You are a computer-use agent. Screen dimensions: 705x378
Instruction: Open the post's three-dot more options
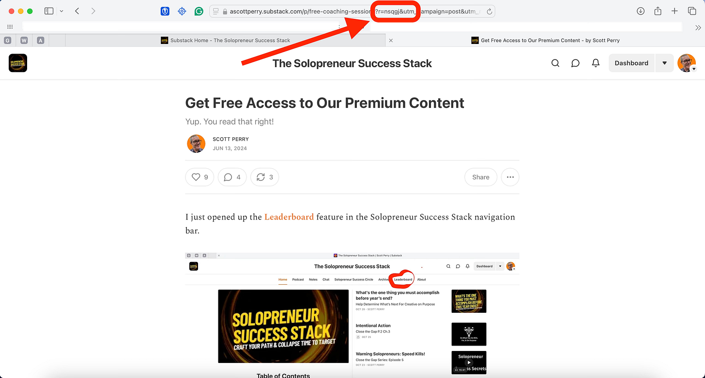(x=510, y=177)
